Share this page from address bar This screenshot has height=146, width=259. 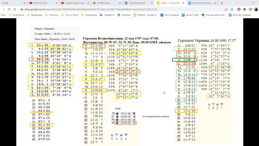226,9
